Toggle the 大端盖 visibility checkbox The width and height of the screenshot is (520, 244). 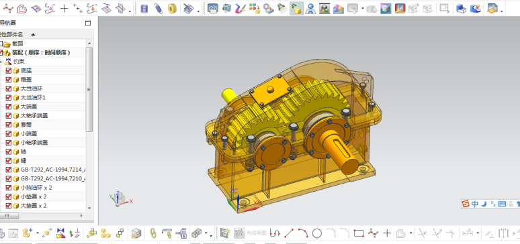pos(9,107)
